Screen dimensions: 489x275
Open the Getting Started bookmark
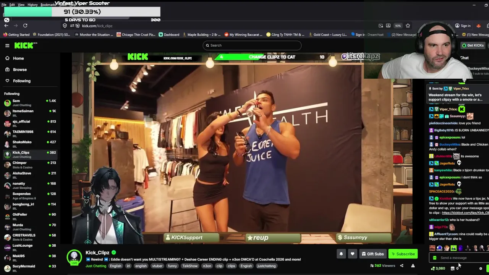pos(16,35)
